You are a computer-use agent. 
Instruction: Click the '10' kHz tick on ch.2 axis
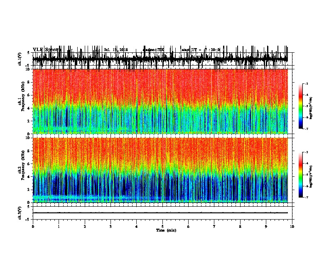point(28,138)
